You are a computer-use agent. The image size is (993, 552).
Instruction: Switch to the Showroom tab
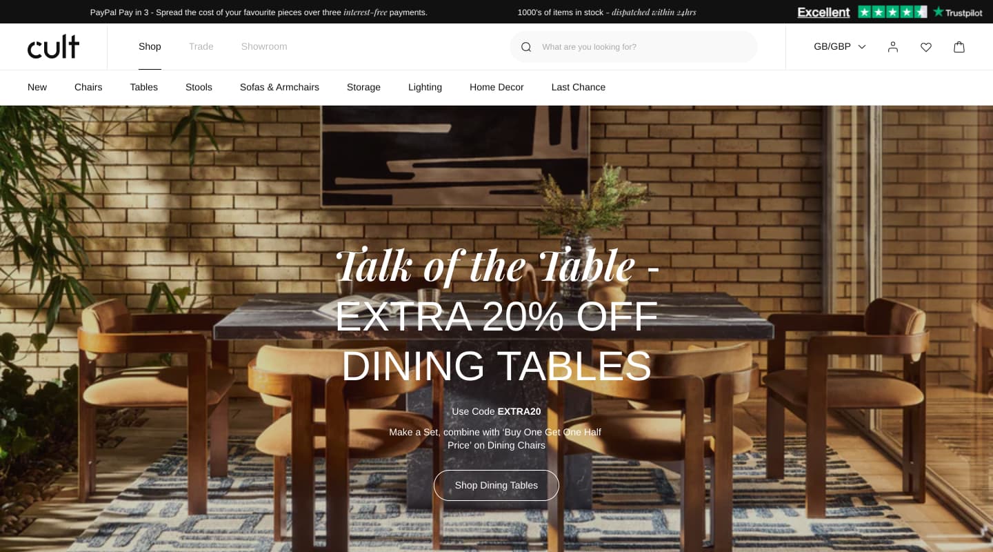tap(264, 47)
